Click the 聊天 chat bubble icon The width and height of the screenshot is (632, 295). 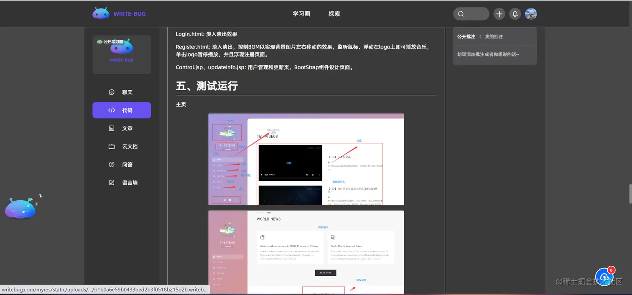112,92
